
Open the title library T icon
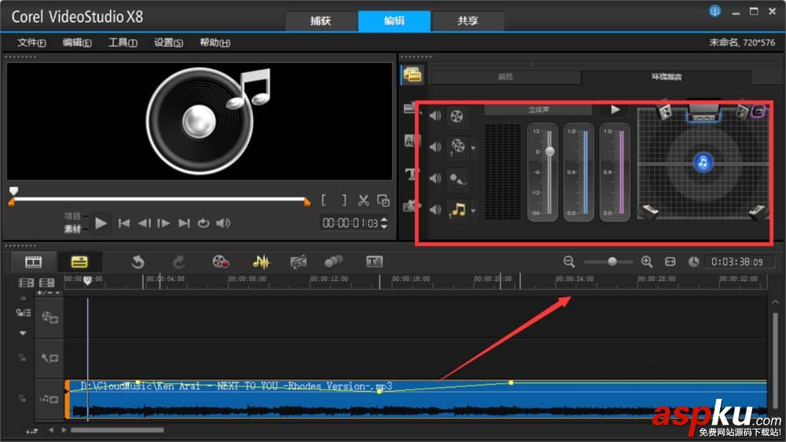click(x=412, y=174)
